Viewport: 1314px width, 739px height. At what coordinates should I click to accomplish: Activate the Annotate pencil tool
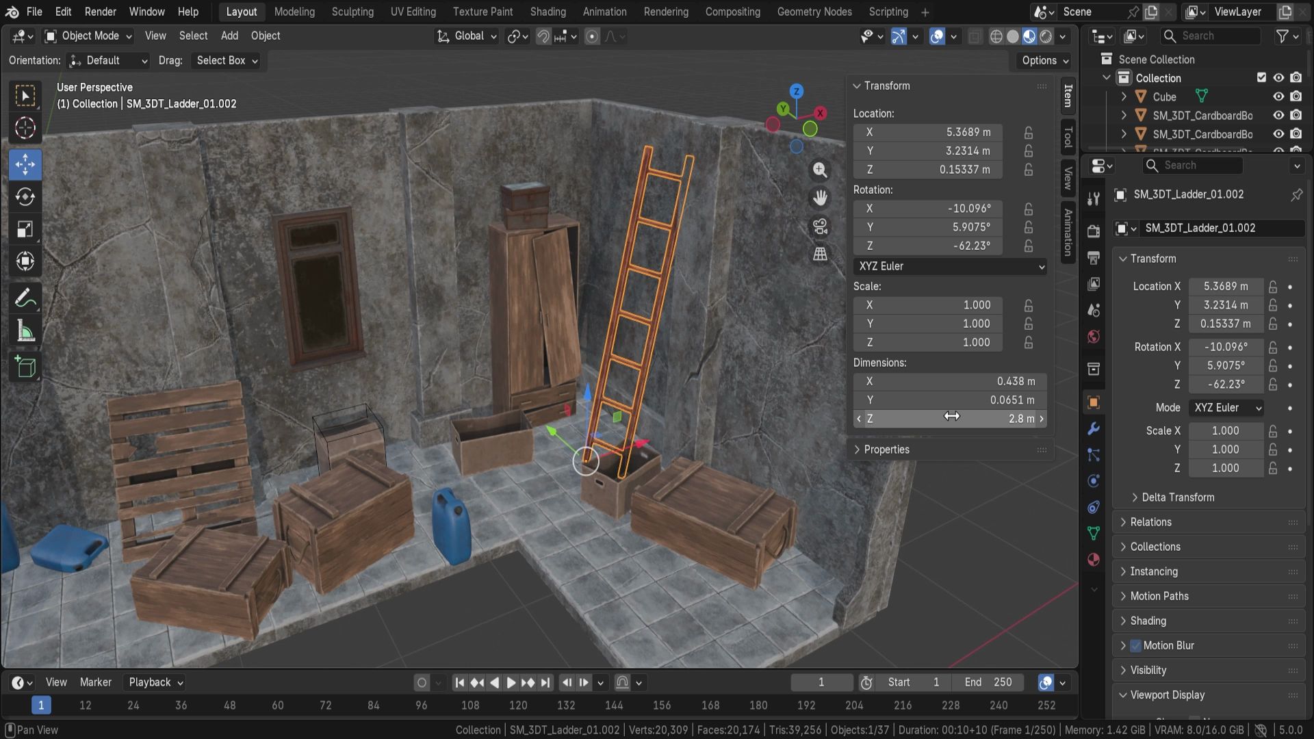(x=25, y=299)
